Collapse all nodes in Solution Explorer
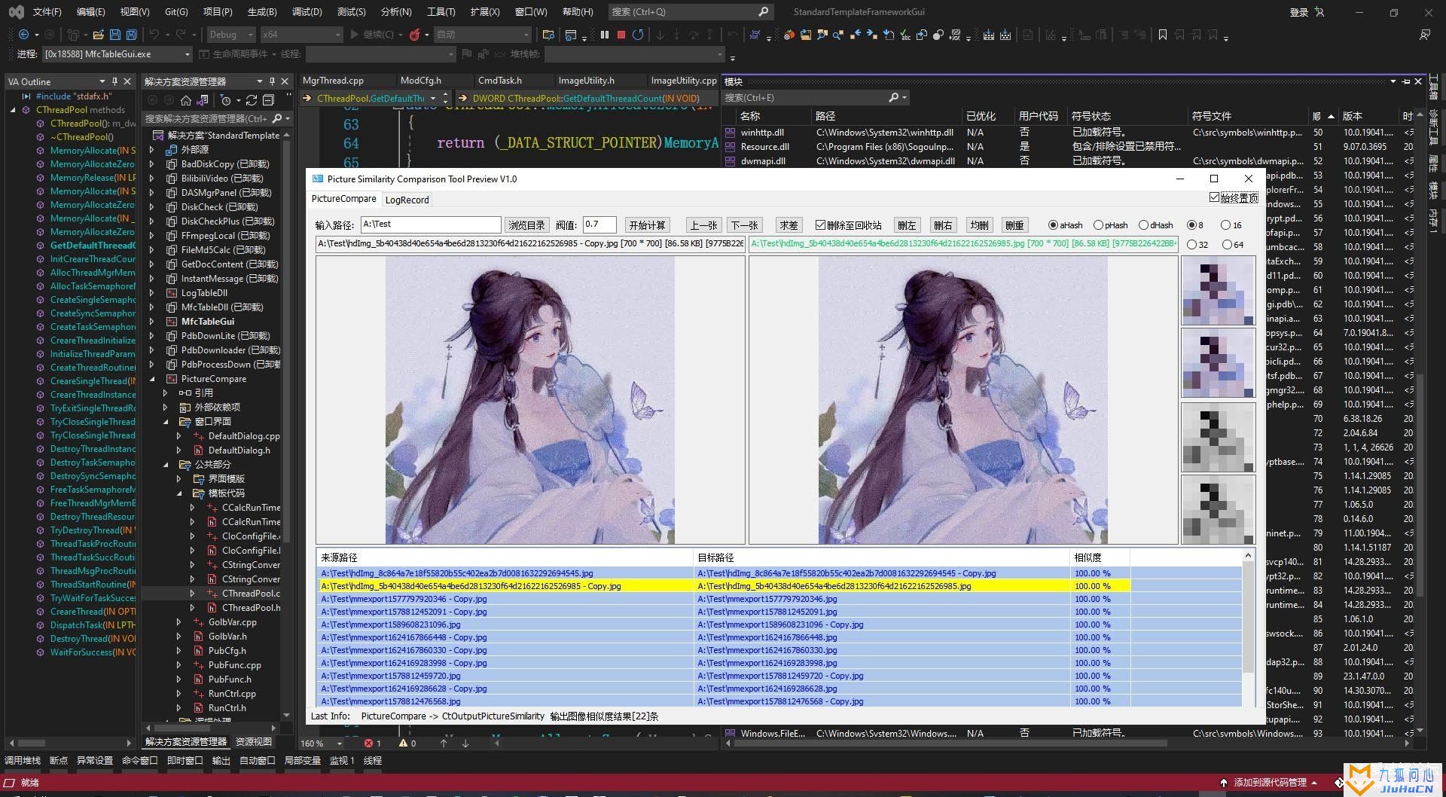This screenshot has height=797, width=1446. [268, 100]
